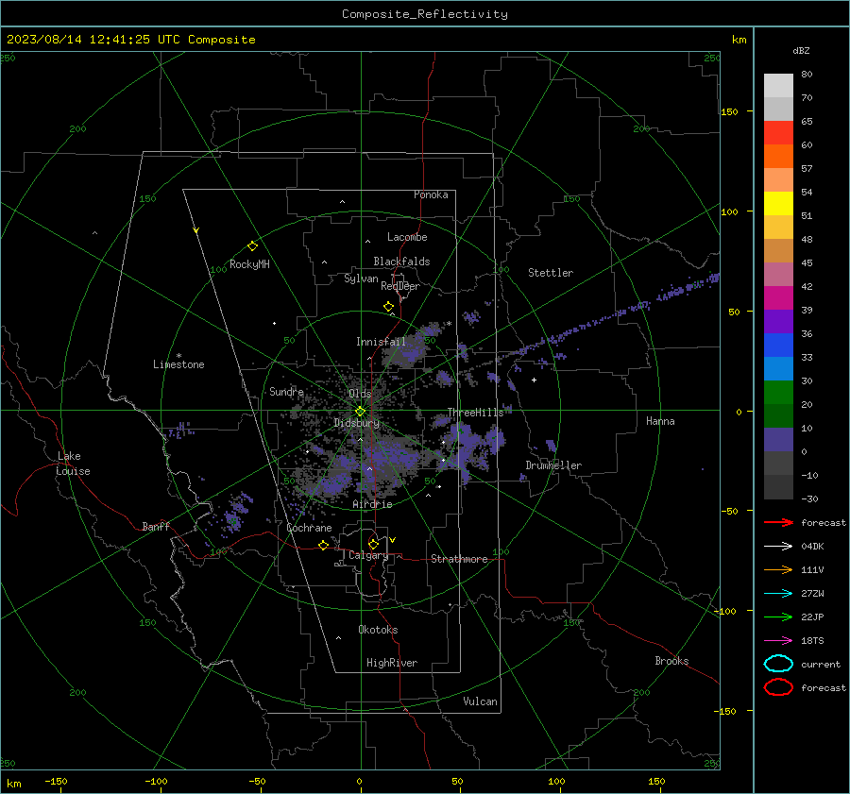Viewport: 850px width, 794px height.
Task: Click the violet 39-36 dBZ swatch
Action: [x=778, y=322]
